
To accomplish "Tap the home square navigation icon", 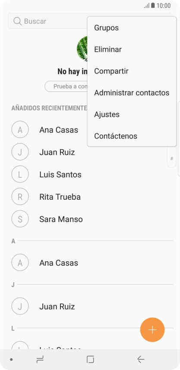I will click(90, 359).
